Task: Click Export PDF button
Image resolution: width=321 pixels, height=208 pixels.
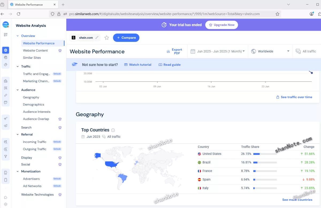Action: [x=174, y=51]
